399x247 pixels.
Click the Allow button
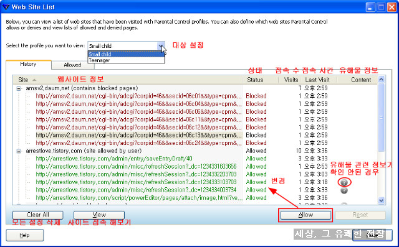(305, 215)
